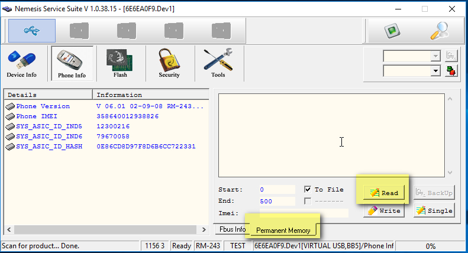Click the chip icon next to Phone IMEI

[x=10, y=116]
